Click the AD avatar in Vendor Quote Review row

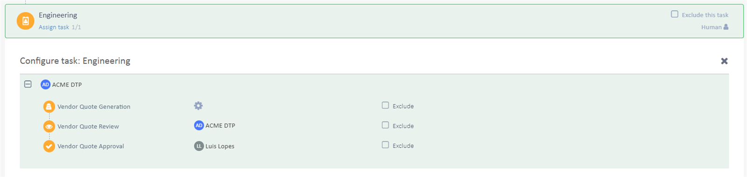(x=199, y=125)
